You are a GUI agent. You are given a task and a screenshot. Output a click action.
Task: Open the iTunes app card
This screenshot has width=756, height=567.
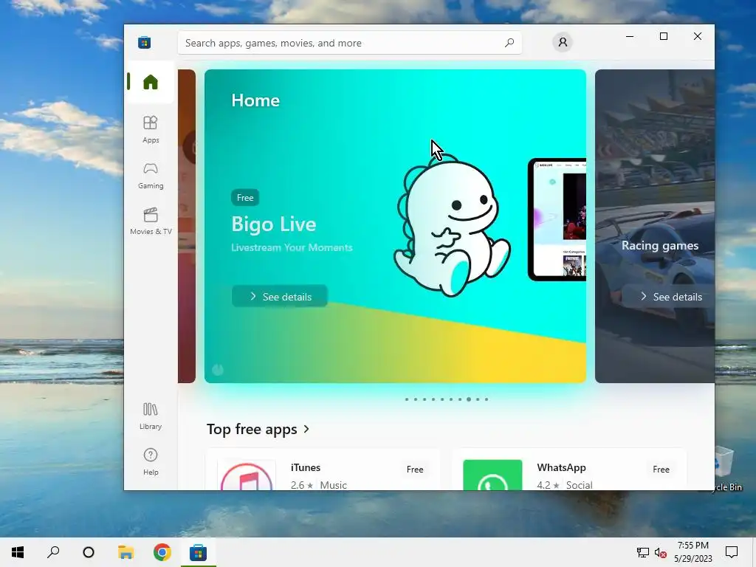(x=323, y=470)
